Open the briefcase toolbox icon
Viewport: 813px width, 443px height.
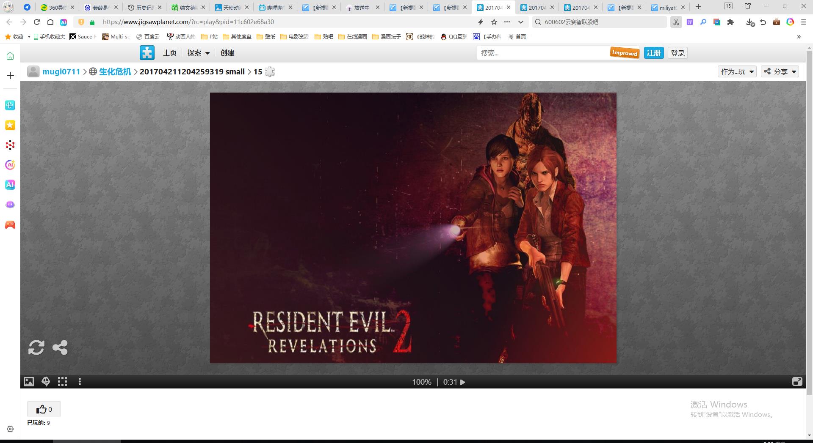tap(777, 22)
